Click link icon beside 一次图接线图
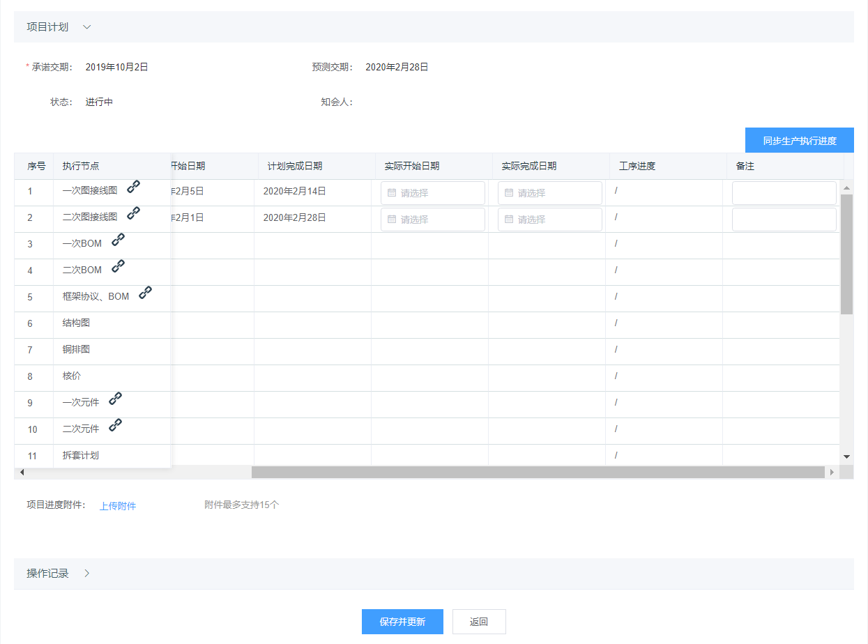The image size is (868, 644). pyautogui.click(x=133, y=187)
